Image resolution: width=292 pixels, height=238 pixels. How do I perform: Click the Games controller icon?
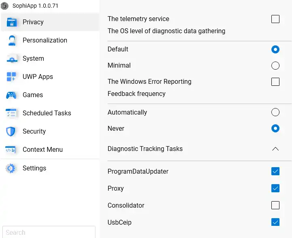pos(11,95)
